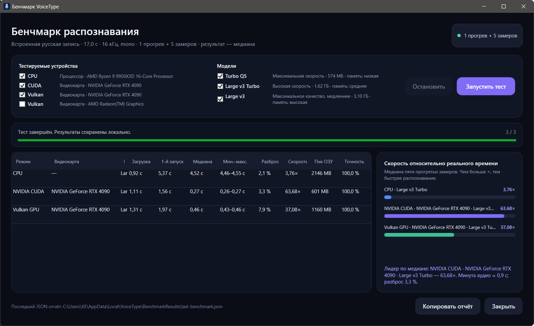Uncheck the Large v3 model checkbox
The image size is (534, 326).
(220, 99)
